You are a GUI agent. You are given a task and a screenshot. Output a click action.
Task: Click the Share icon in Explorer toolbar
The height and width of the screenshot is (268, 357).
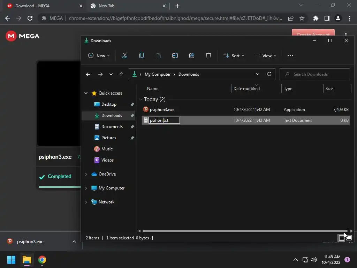pyautogui.click(x=192, y=55)
